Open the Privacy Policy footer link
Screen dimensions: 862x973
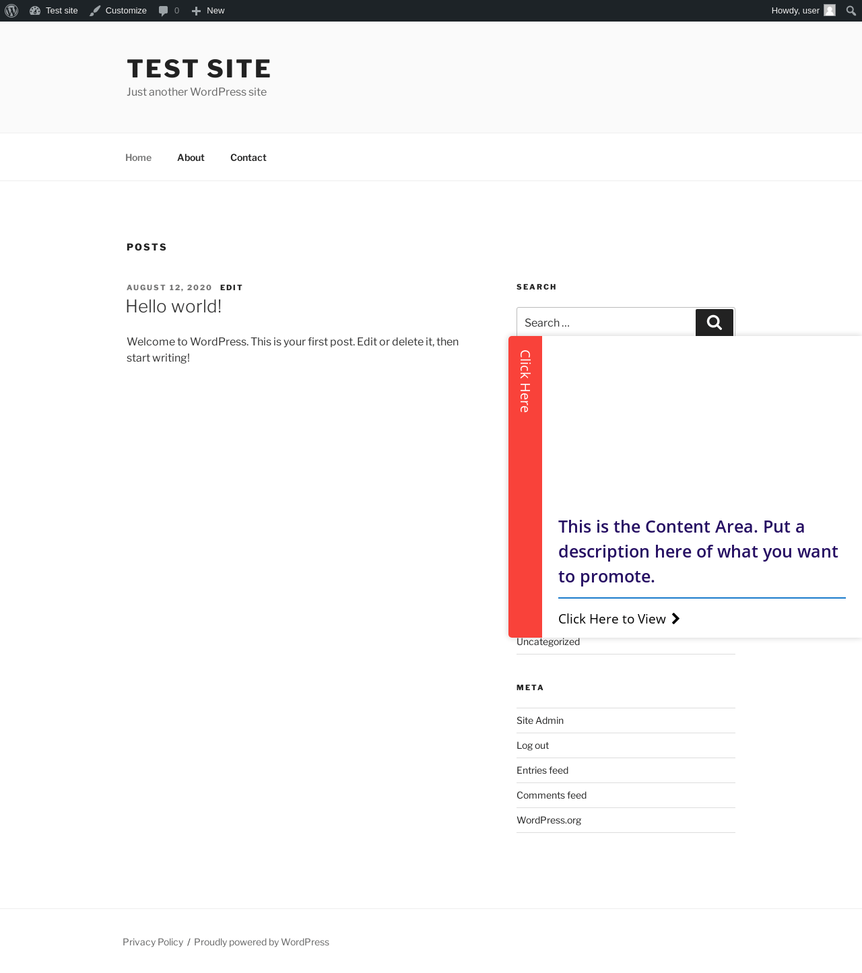pos(153,942)
